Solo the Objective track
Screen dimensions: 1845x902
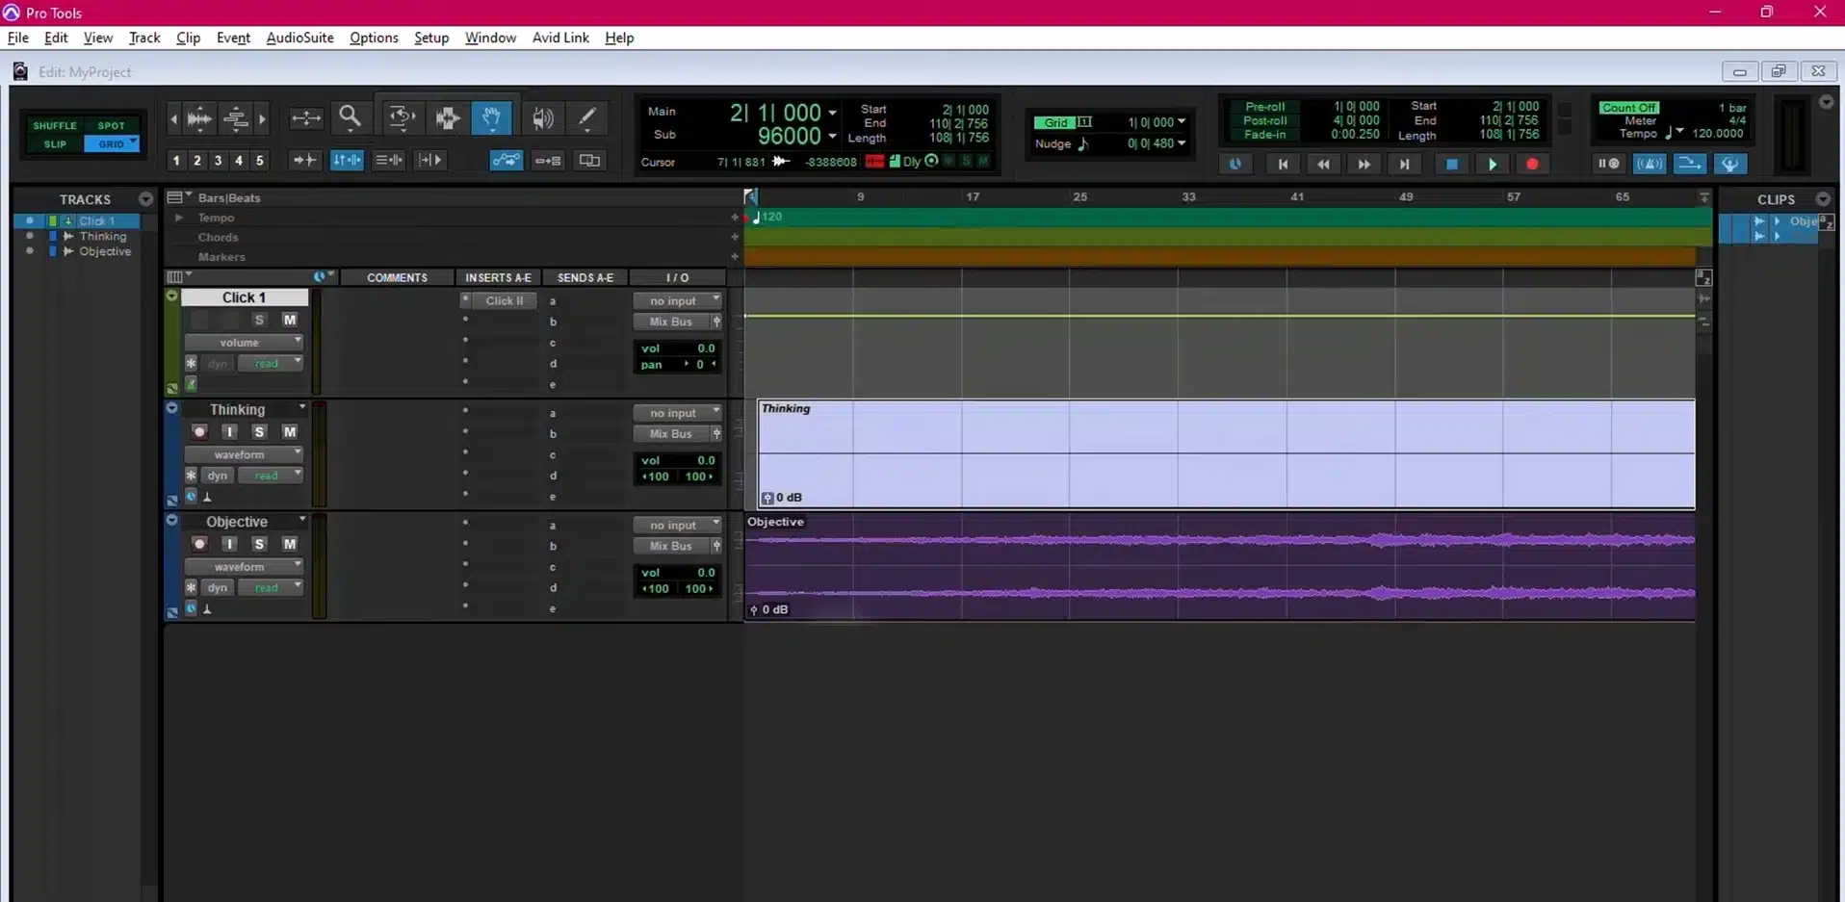[x=259, y=544]
